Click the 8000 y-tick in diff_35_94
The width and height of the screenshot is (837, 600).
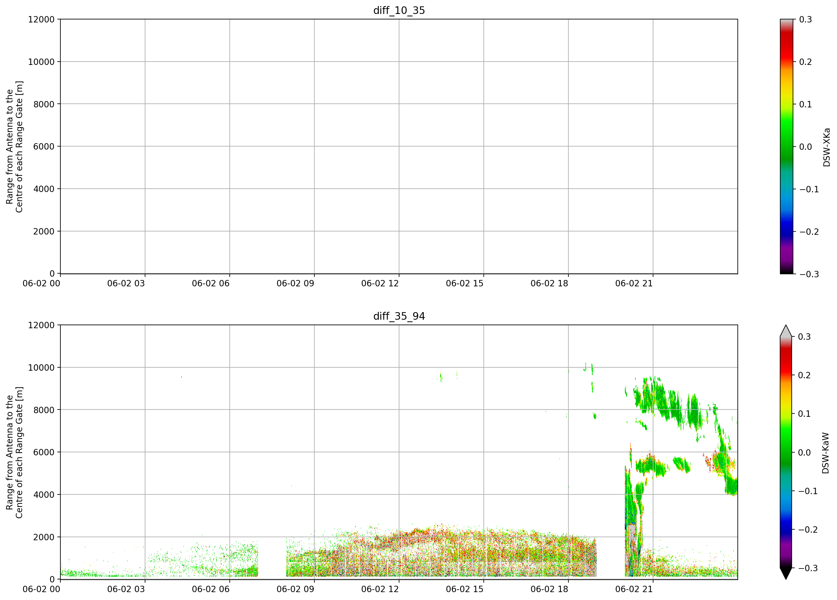44,410
